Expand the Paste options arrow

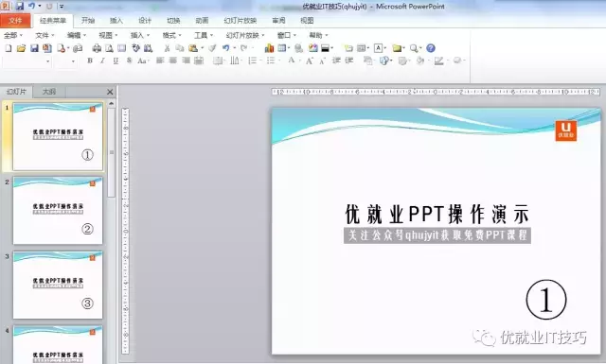[x=202, y=48]
